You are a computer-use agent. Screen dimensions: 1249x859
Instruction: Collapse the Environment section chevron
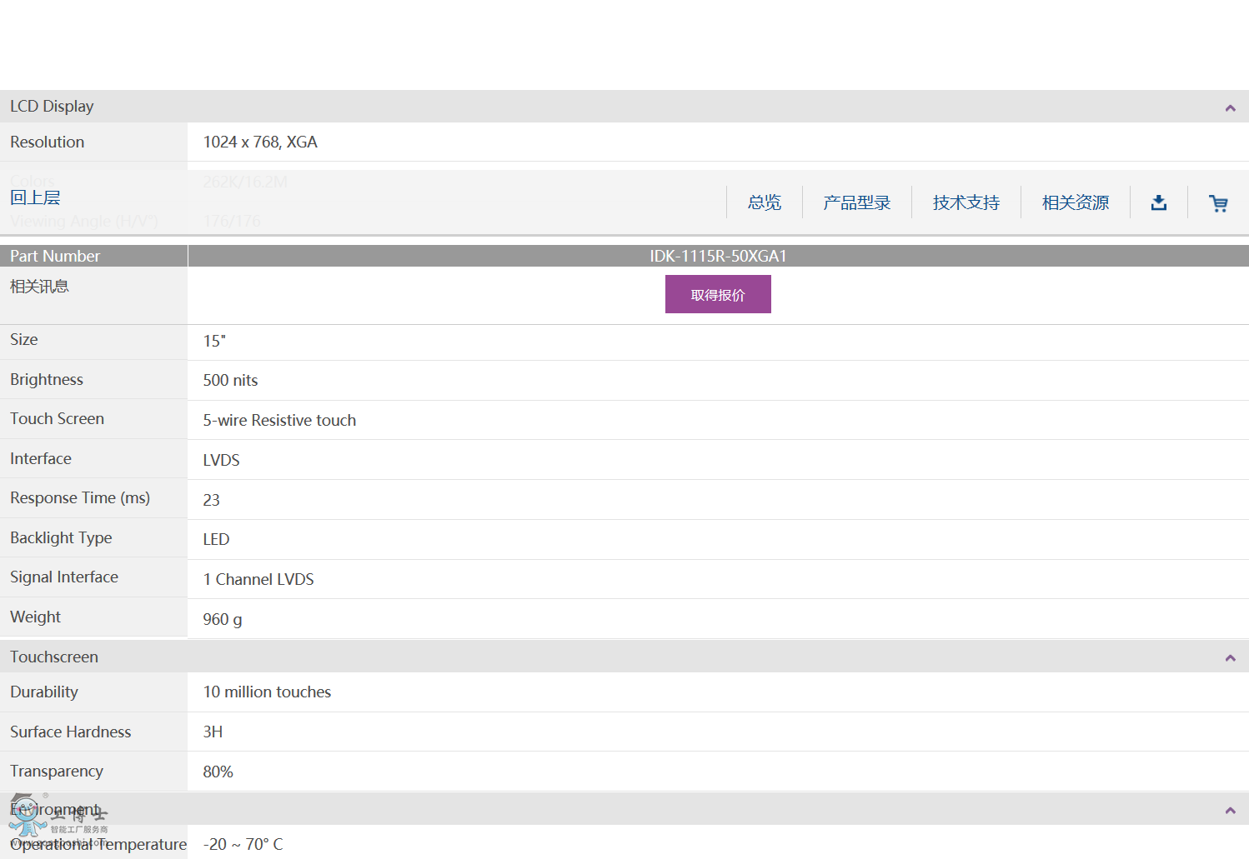tap(1230, 810)
